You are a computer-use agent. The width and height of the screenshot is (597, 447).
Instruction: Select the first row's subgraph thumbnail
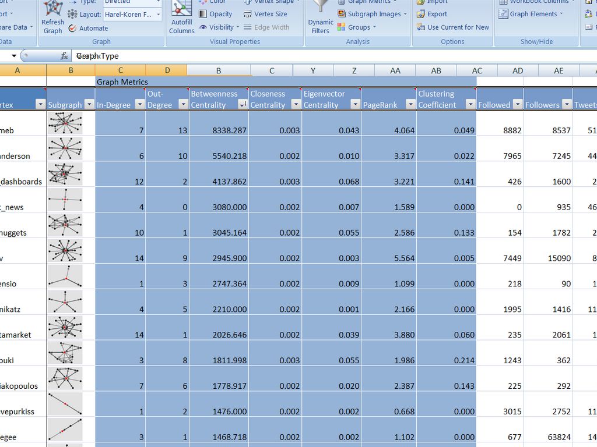pos(65,123)
